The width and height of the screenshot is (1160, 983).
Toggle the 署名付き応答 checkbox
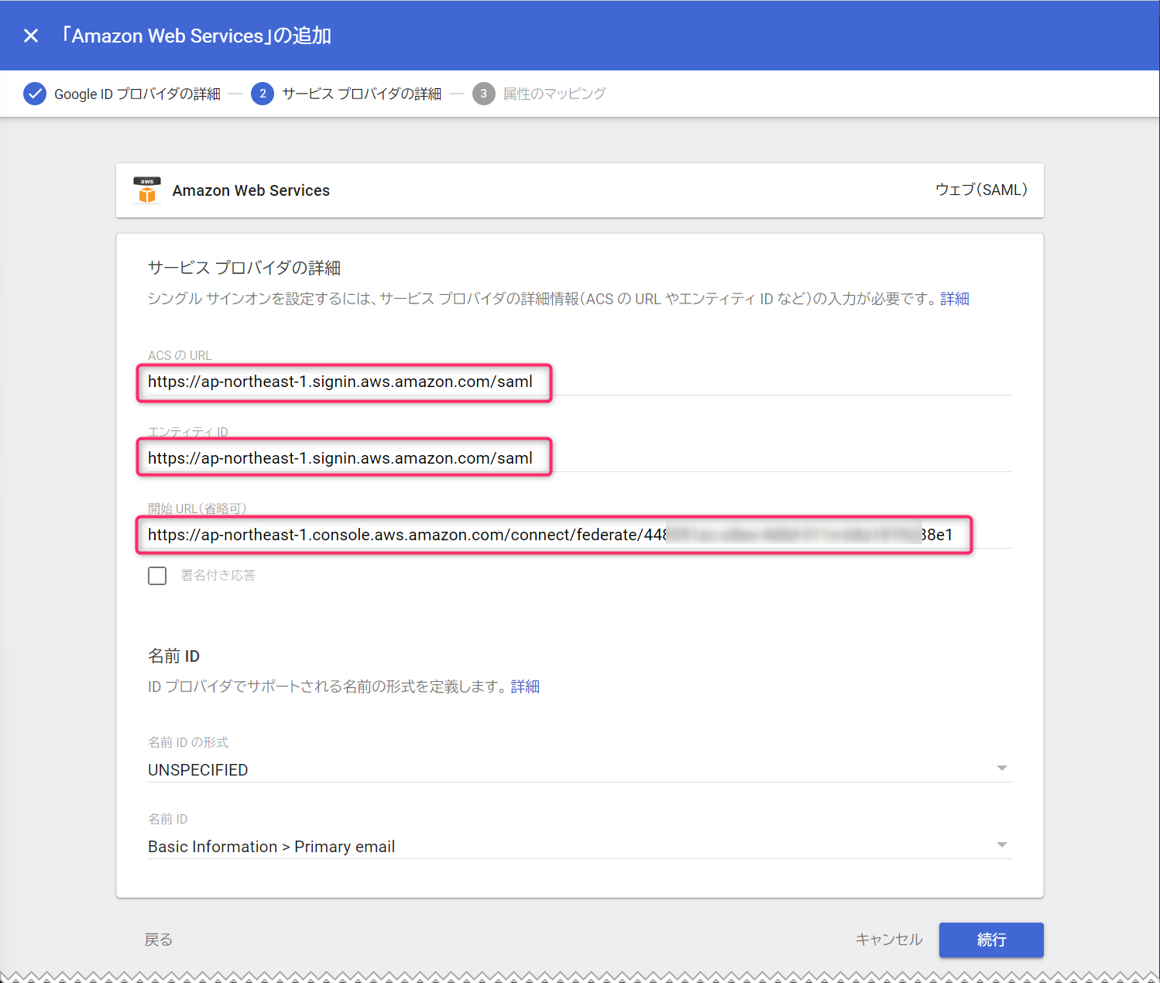pos(157,576)
